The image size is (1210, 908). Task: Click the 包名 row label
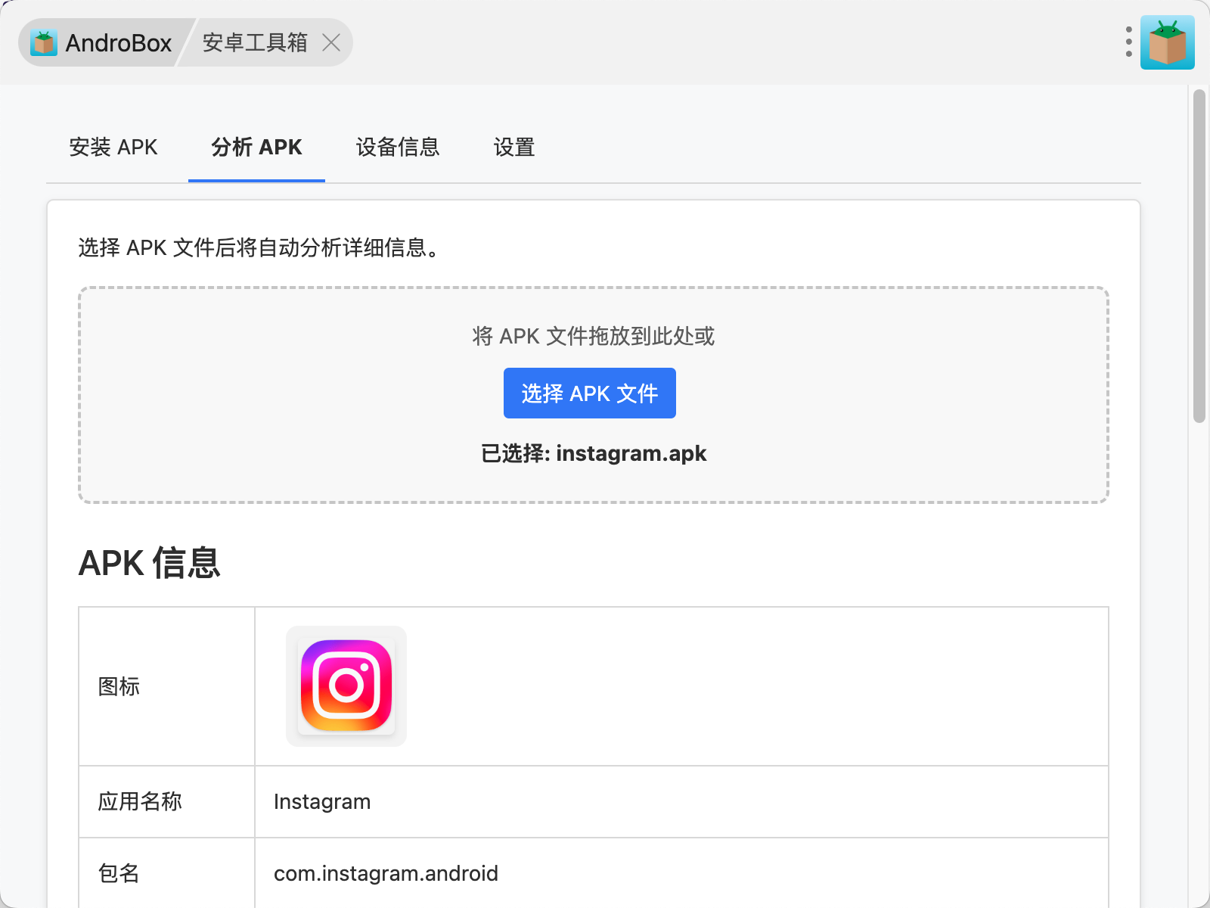tap(119, 873)
